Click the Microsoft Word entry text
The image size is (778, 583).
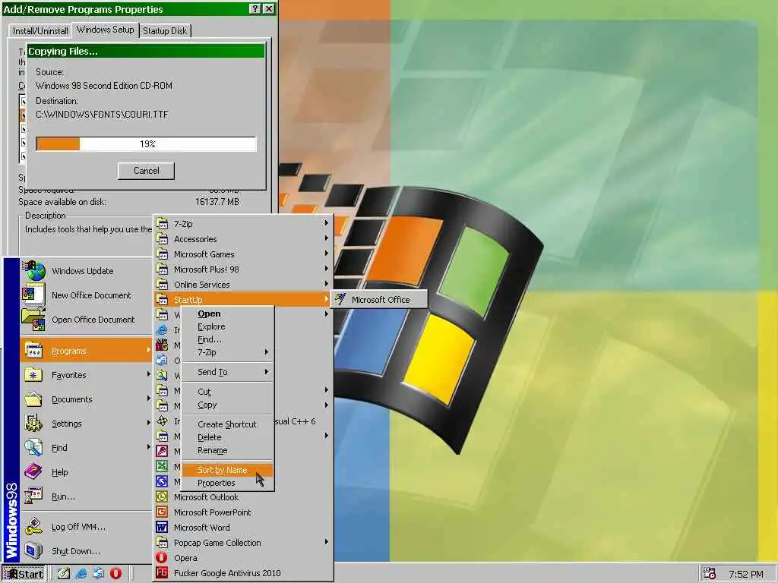(x=202, y=528)
